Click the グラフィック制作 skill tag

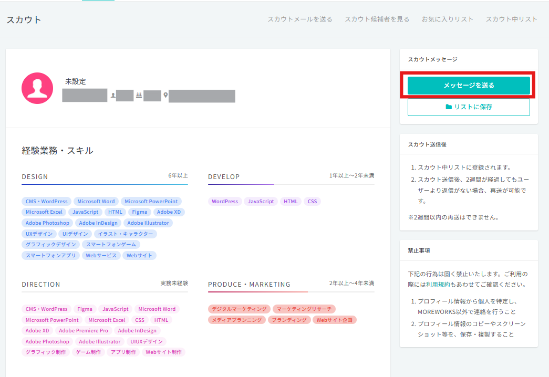pyautogui.click(x=46, y=352)
